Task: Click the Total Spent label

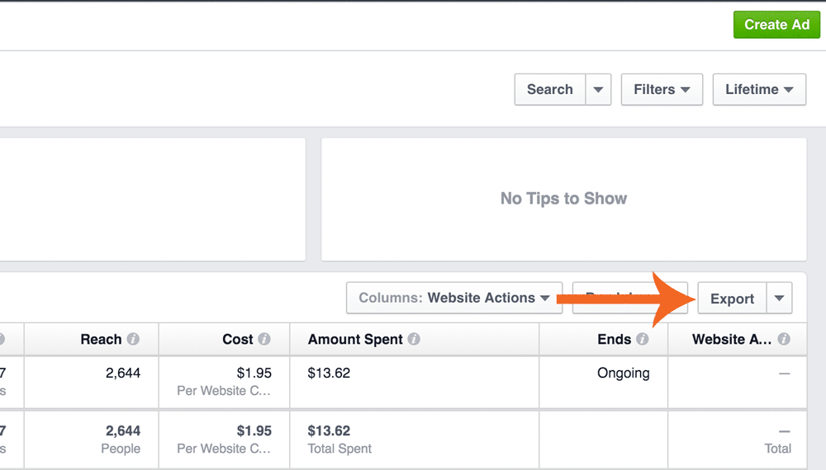Action: [339, 449]
